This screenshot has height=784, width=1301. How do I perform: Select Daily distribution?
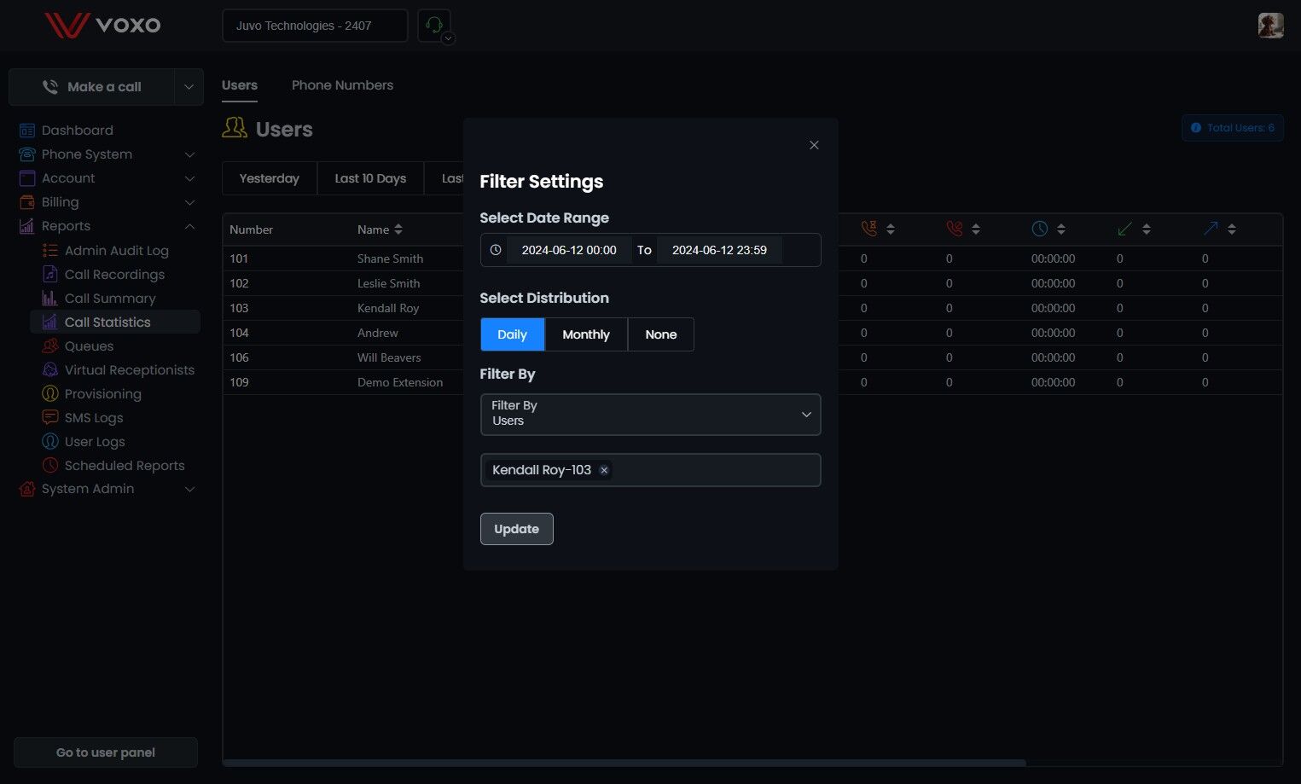[x=512, y=334]
